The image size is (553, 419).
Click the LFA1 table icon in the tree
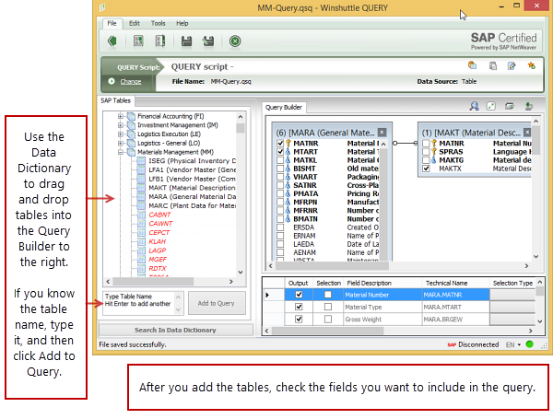[x=141, y=169]
